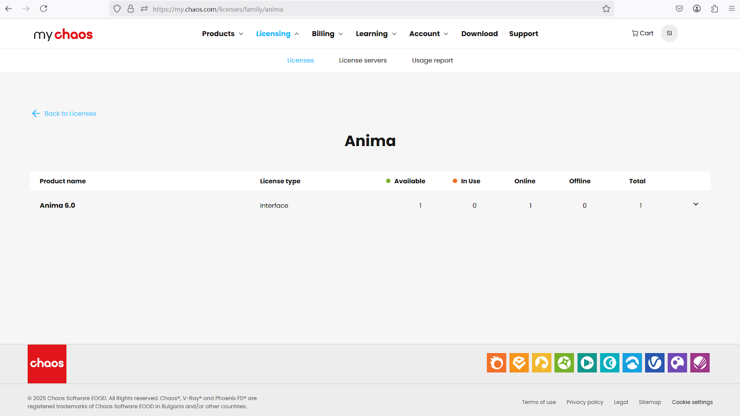
Task: Open the purple Cosmos planet icon
Action: click(x=677, y=363)
